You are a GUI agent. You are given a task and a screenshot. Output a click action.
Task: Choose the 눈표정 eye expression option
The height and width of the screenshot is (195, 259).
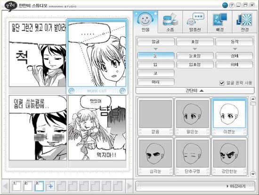click(195, 56)
